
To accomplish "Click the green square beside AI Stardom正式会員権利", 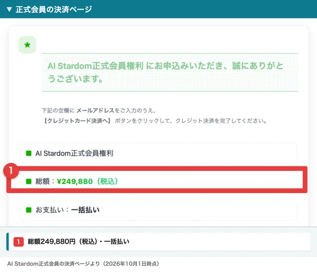I will (x=29, y=153).
